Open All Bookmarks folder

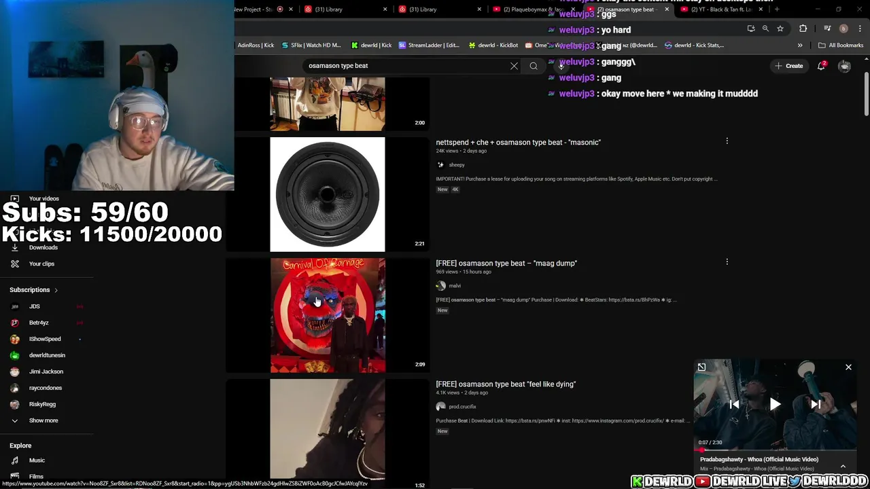click(841, 46)
